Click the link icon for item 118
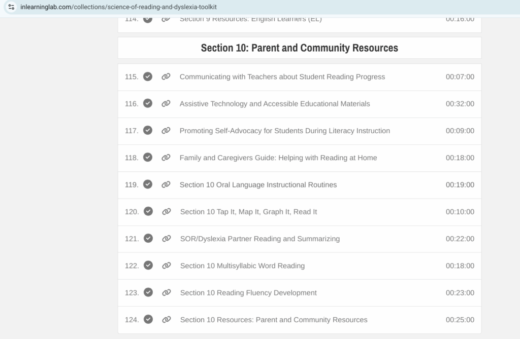The image size is (520, 339). pos(166,158)
